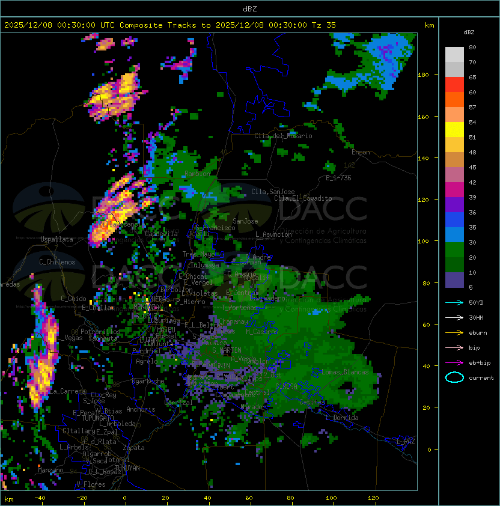Click the 'Anchoris' place label
The width and height of the screenshot is (500, 506).
(x=141, y=409)
